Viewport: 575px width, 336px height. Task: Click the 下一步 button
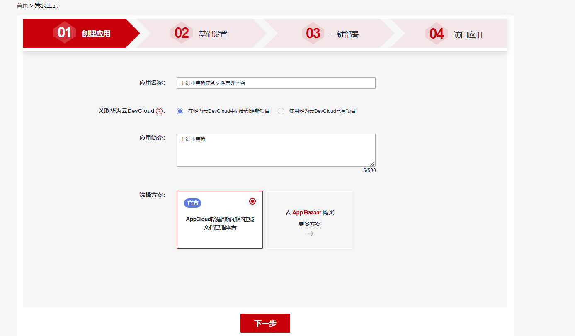point(265,323)
